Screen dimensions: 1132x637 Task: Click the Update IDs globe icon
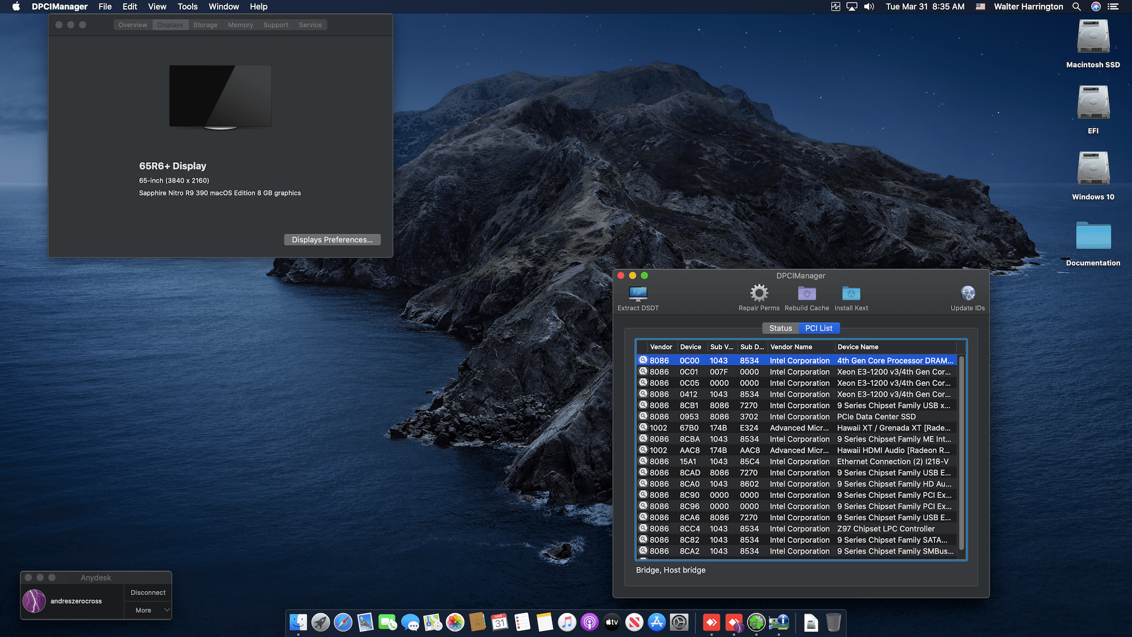pyautogui.click(x=968, y=294)
